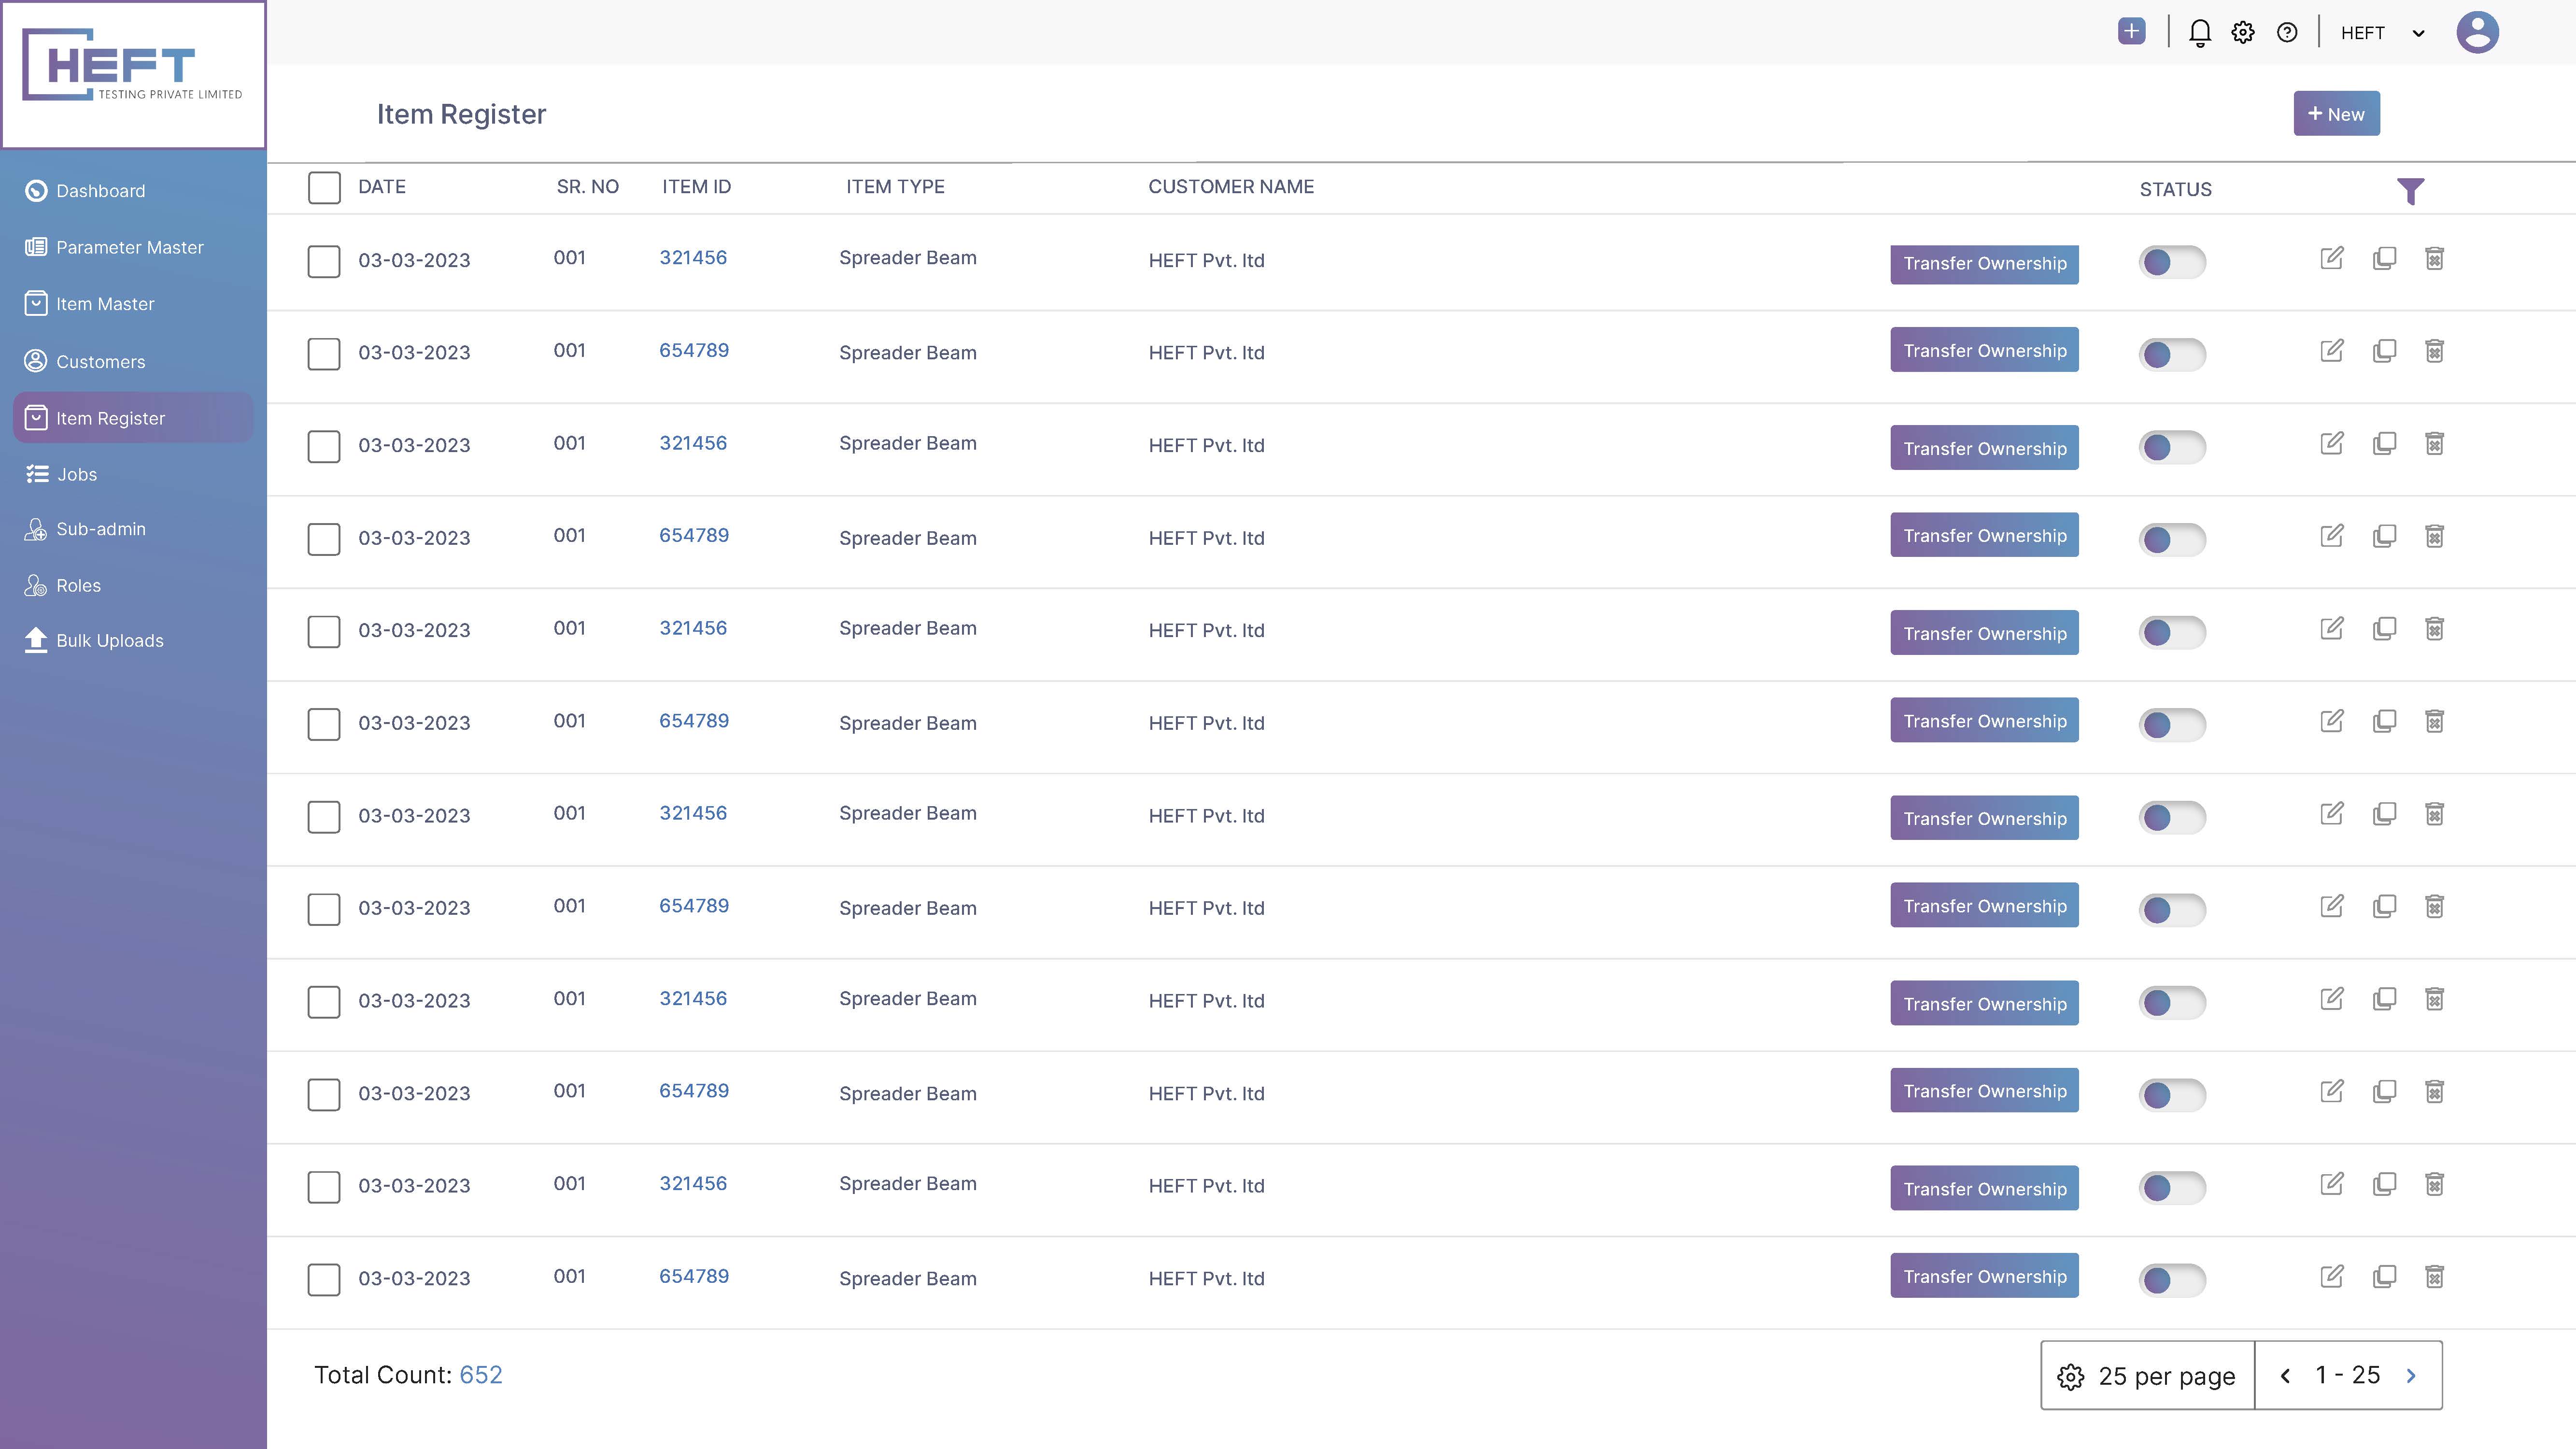Viewport: 2576px width, 1449px height.
Task: Click trash icon in the tenth row
Action: pos(2434,1091)
